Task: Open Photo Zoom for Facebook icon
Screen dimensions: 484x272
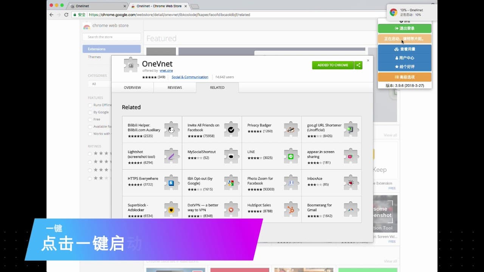Action: [x=291, y=182]
